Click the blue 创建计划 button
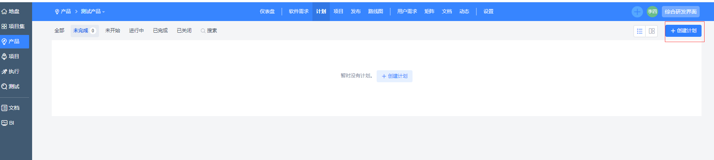The height and width of the screenshot is (160, 714). [x=683, y=31]
